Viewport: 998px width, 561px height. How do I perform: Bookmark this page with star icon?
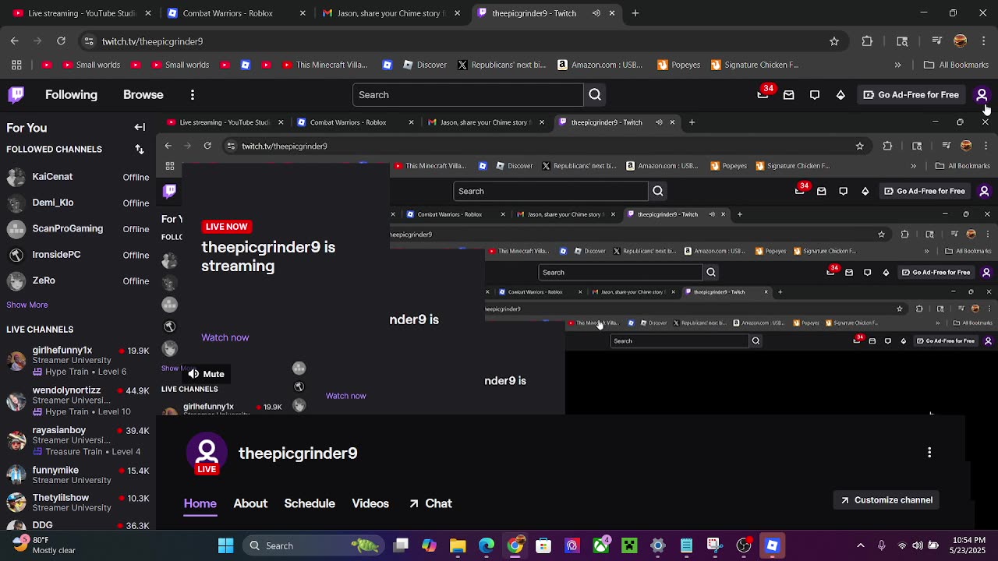point(834,41)
